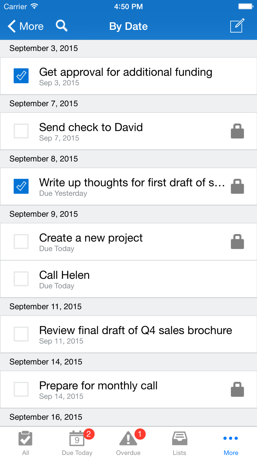Tap the search magnifier icon
Image resolution: width=257 pixels, height=457 pixels.
click(62, 26)
